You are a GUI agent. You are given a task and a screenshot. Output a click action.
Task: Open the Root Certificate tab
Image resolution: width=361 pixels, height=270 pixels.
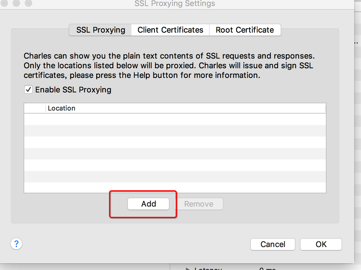(245, 30)
